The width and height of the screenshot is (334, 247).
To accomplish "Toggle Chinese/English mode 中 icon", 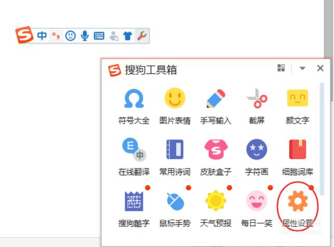I will (42, 36).
